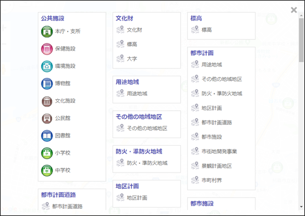
Task: Click the その他の地域地区 panel heading
Action: point(139,117)
